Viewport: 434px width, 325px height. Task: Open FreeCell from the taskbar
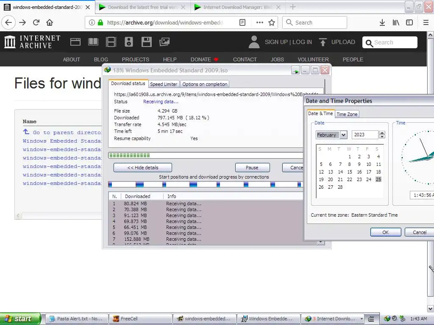[141, 319]
